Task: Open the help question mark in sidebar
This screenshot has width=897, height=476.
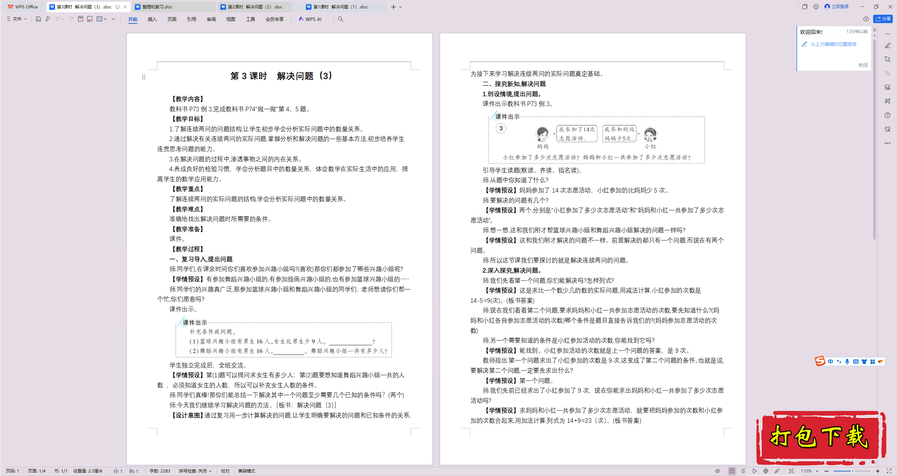Action: [888, 115]
